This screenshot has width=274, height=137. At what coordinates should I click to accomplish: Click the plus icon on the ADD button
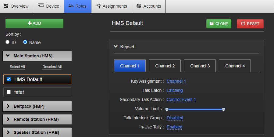30,23
